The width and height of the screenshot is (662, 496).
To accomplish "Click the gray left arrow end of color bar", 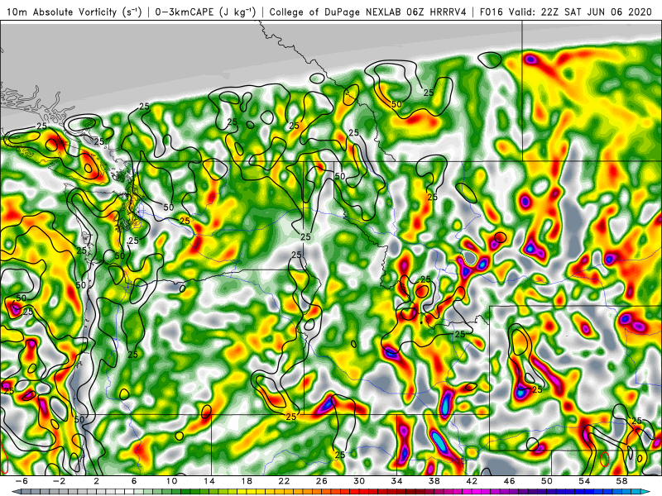I will 16,492.
